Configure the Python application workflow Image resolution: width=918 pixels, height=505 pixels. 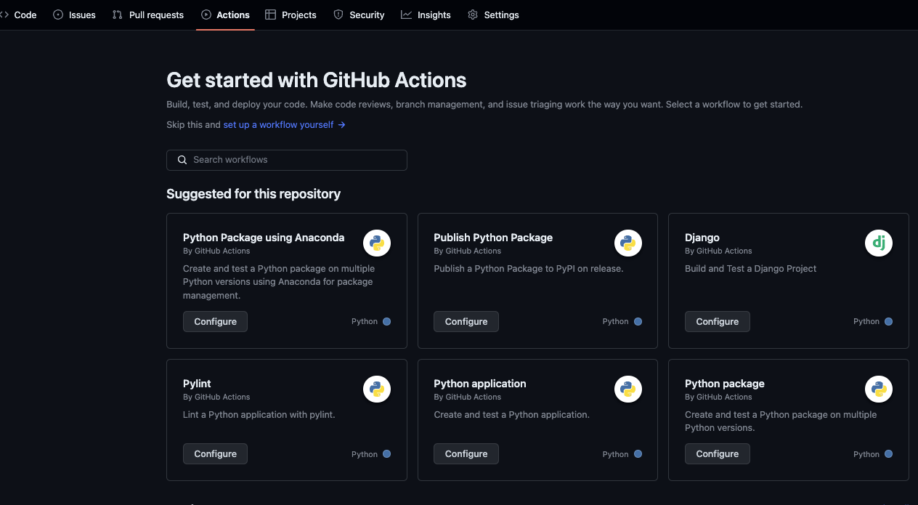[x=466, y=453]
